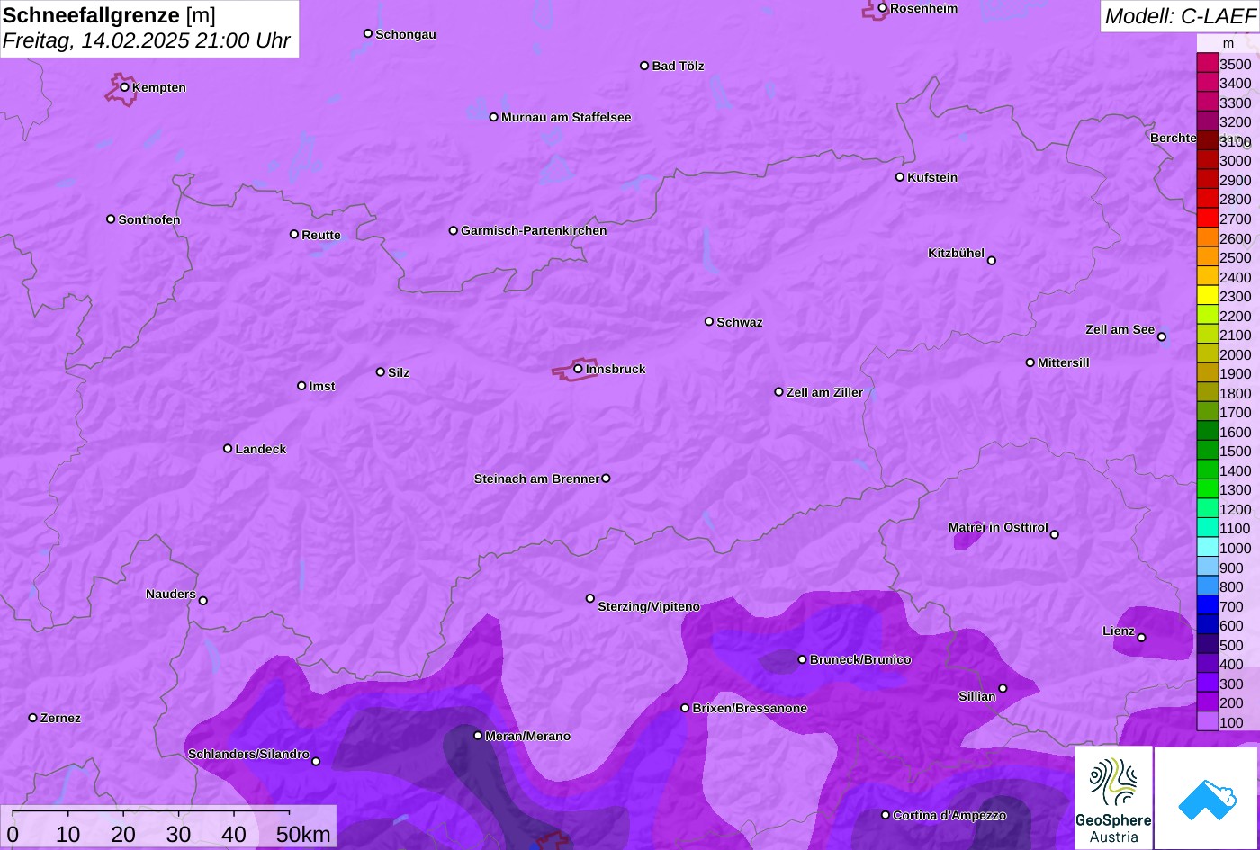Select the Mittersill location dot

[1030, 362]
